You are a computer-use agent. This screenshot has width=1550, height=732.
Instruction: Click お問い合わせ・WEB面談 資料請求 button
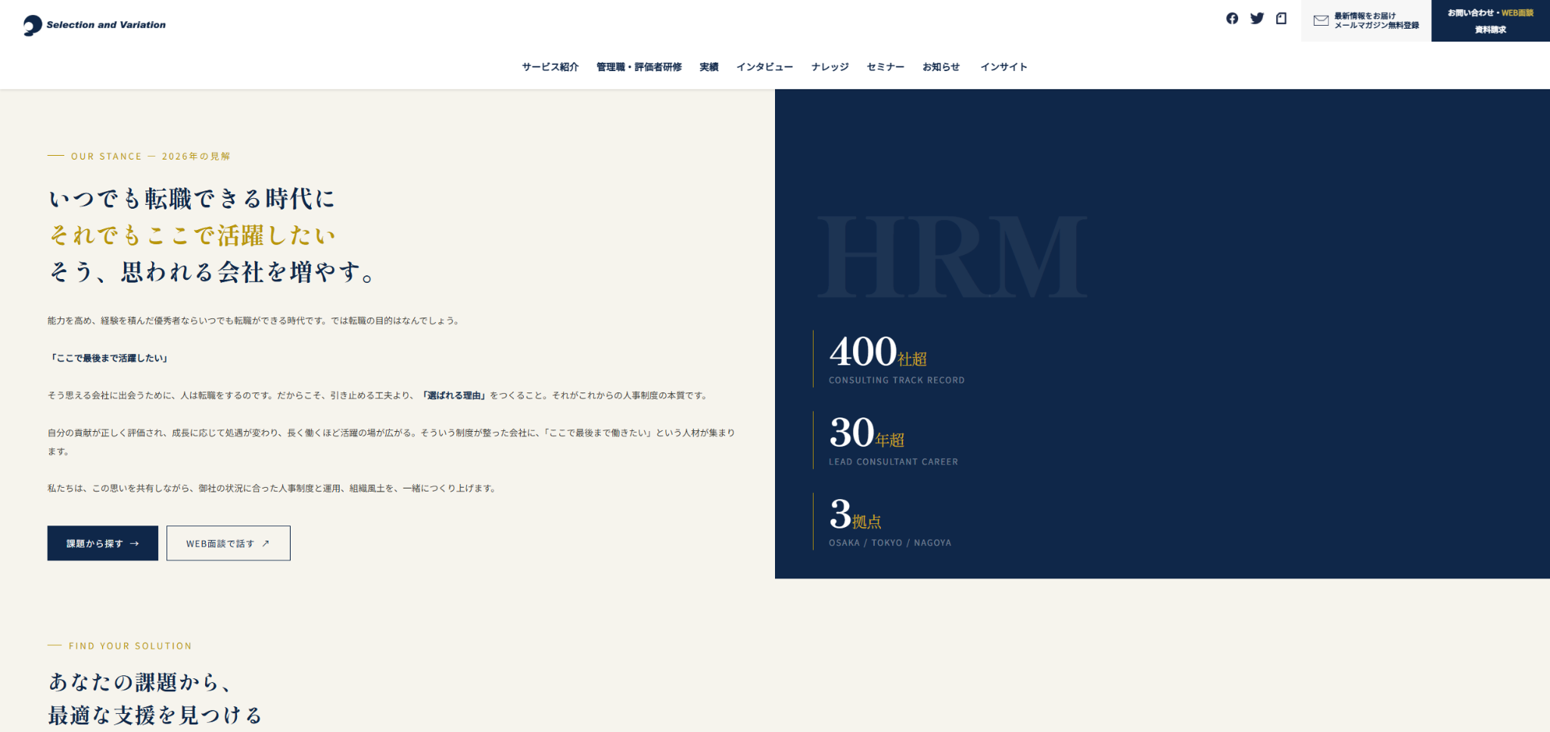pos(1490,20)
